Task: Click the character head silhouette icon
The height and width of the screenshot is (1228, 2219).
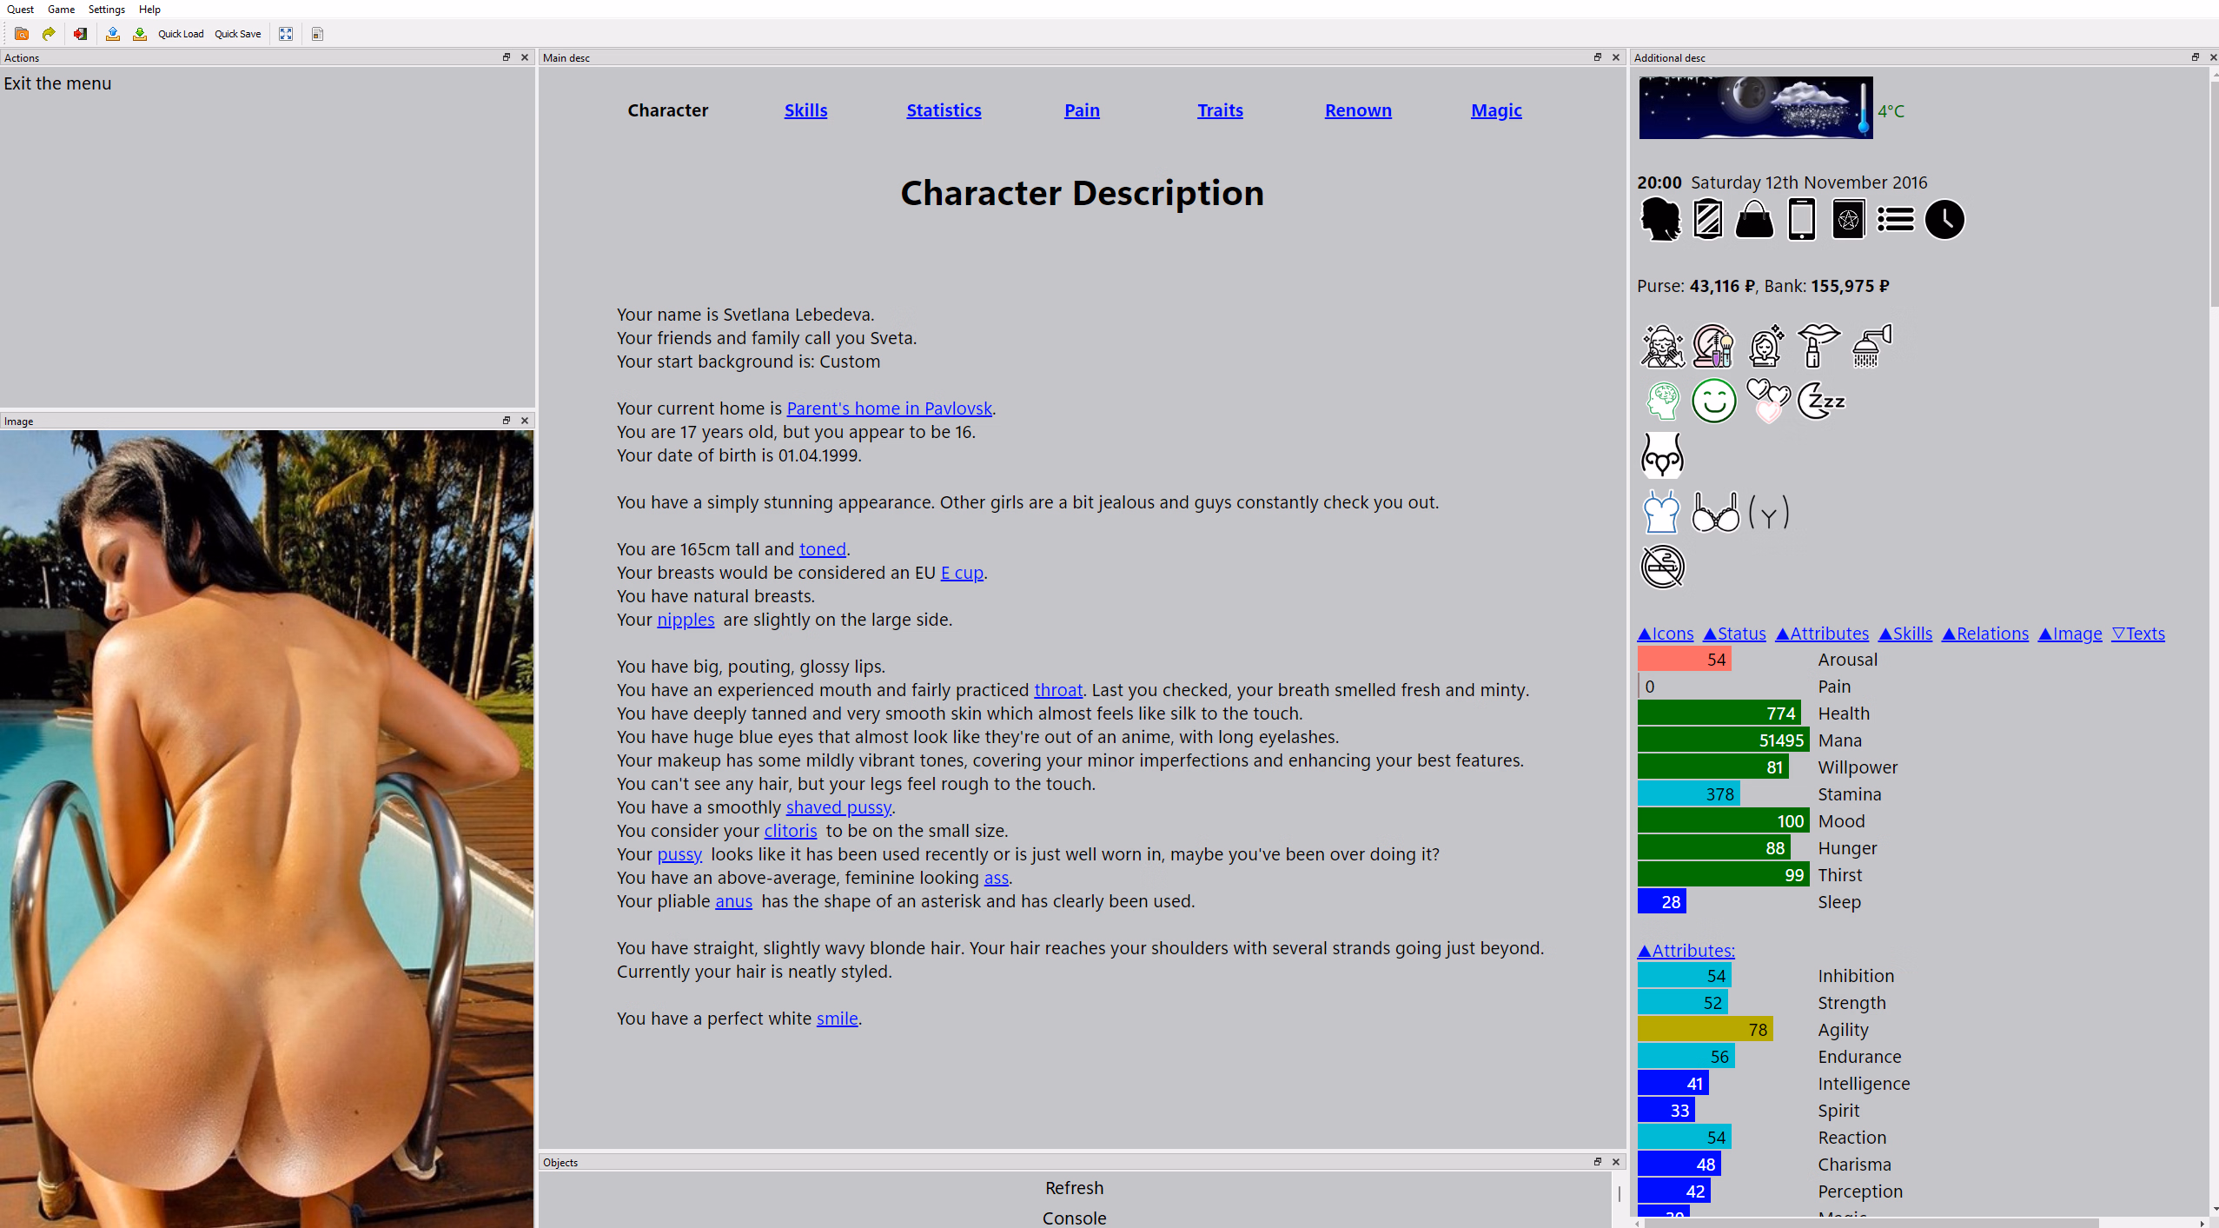Action: tap(1660, 219)
